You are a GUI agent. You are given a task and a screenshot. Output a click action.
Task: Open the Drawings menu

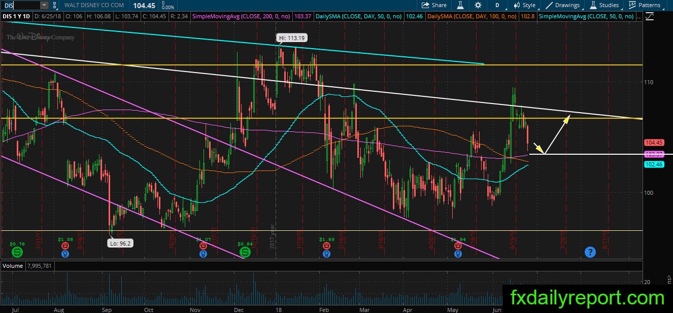tap(562, 5)
